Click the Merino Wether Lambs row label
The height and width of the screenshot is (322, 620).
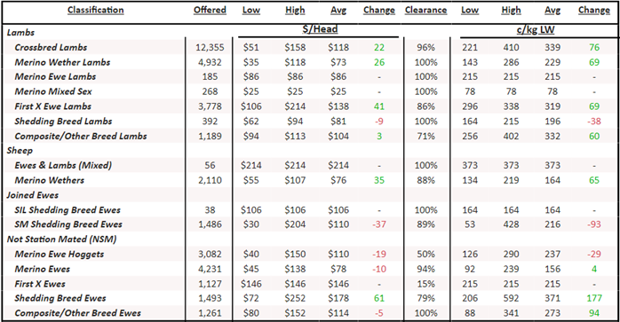click(x=62, y=62)
